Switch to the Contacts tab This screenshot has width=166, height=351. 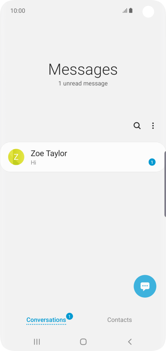pyautogui.click(x=120, y=320)
